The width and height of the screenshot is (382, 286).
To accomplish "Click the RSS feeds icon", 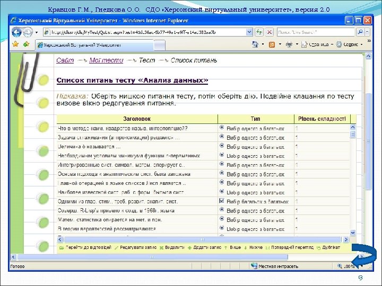I will point(271,45).
